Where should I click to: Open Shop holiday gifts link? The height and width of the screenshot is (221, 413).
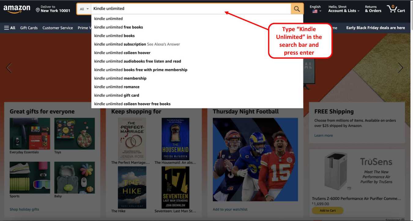(24, 209)
